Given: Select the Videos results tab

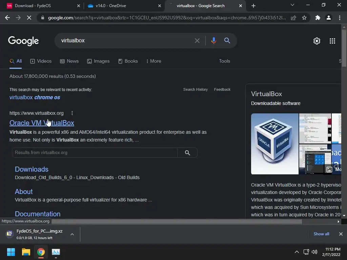Looking at the screenshot, I should [x=41, y=61].
